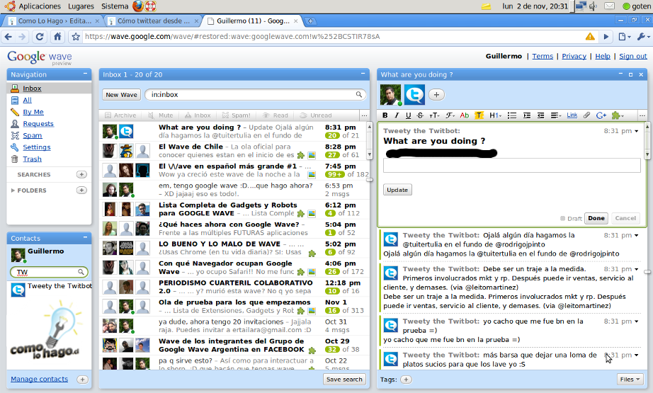Viewport: 653px width, 393px height.
Task: Add a new saved search
Action: 81,174
